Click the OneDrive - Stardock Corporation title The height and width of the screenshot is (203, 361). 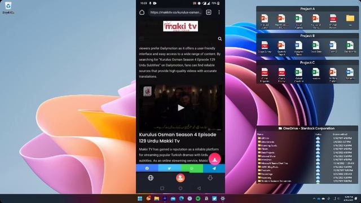tap(306, 128)
